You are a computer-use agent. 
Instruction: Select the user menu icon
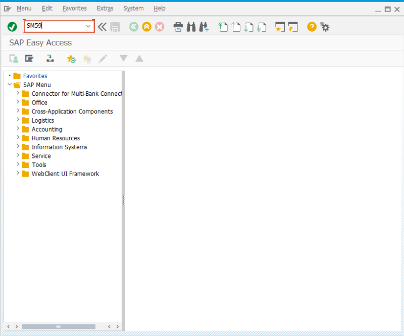[14, 59]
